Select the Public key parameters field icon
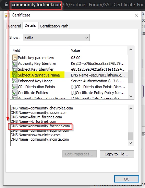 tap(15, 57)
